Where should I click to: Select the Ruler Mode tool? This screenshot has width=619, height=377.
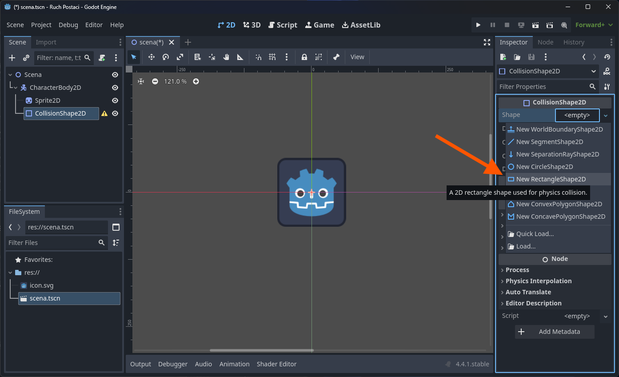tap(240, 57)
